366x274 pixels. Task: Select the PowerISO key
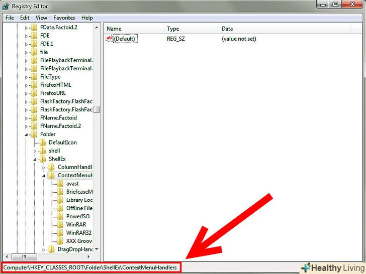(78, 216)
